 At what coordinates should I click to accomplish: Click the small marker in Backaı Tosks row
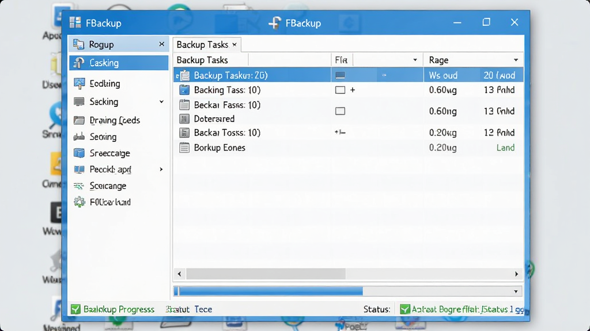point(340,132)
